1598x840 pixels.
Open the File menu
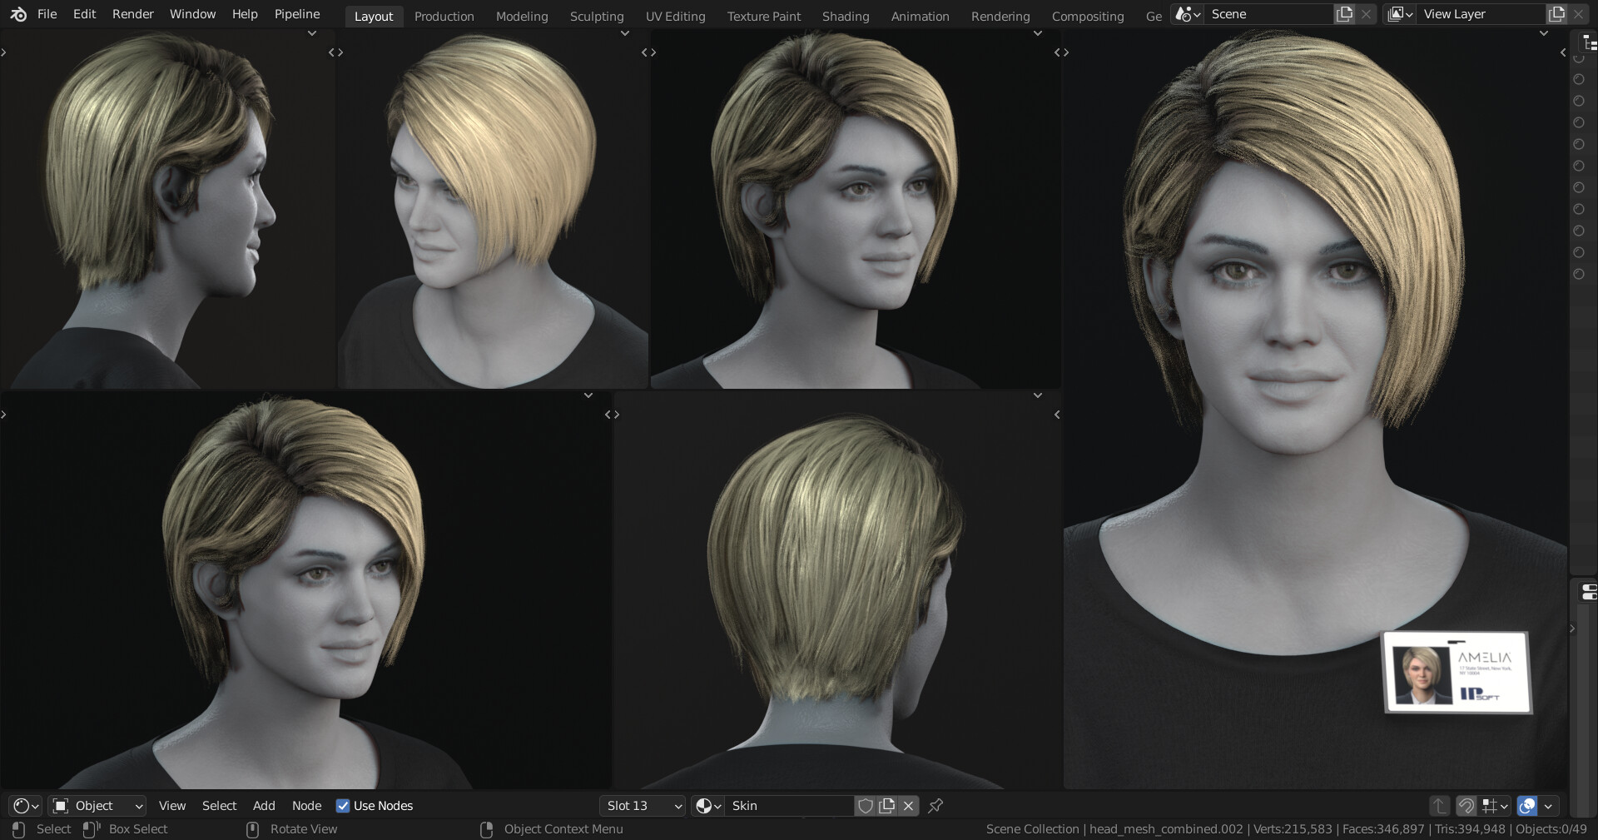47,14
